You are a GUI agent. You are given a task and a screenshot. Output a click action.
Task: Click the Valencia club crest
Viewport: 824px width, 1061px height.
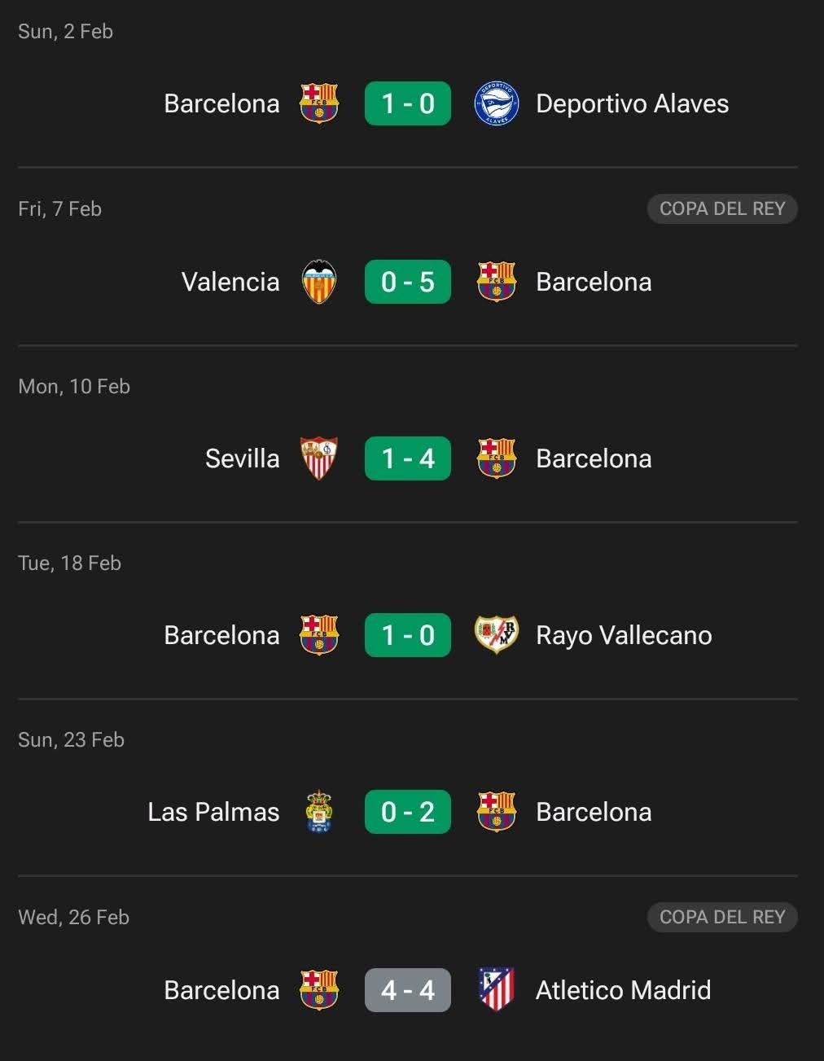(x=319, y=282)
